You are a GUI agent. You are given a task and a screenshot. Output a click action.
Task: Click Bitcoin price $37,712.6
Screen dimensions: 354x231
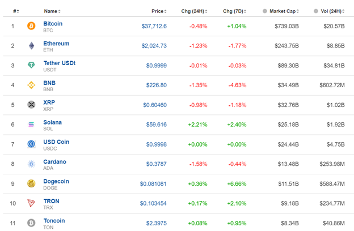[x=154, y=26]
